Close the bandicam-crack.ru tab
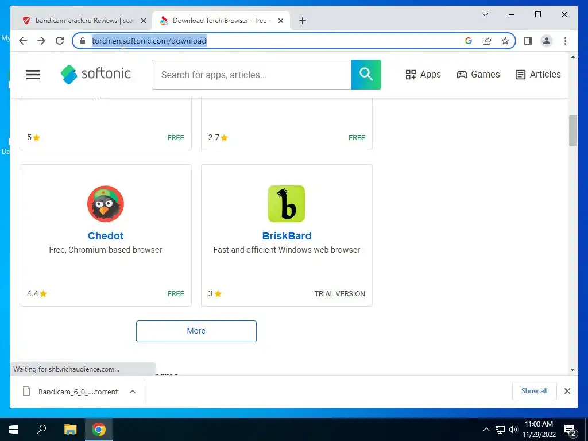 point(143,21)
